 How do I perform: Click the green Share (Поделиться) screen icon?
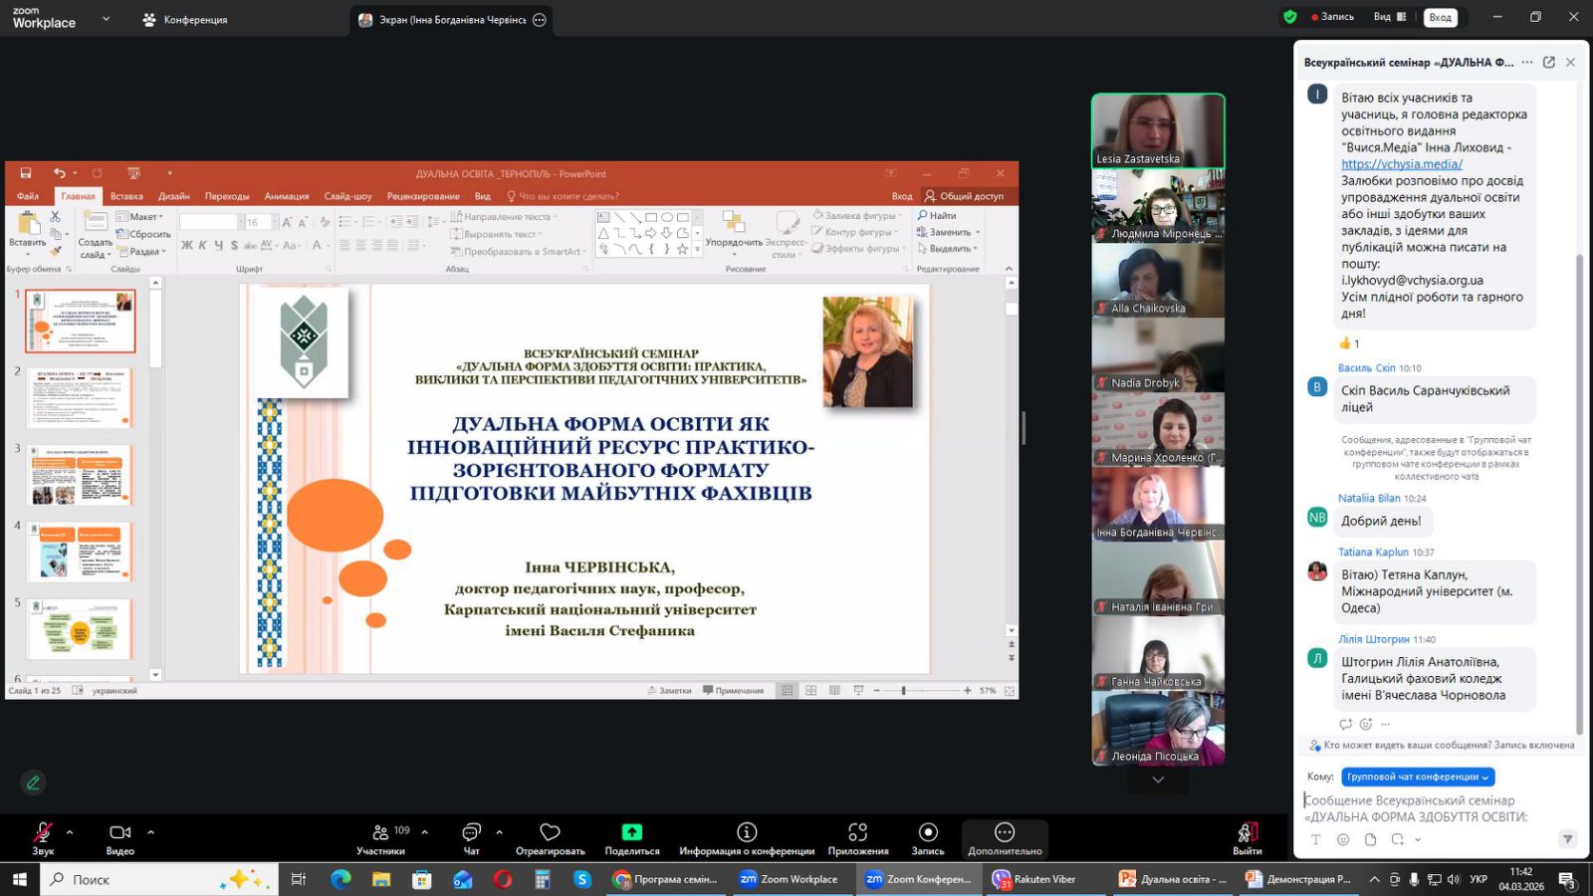(x=631, y=832)
